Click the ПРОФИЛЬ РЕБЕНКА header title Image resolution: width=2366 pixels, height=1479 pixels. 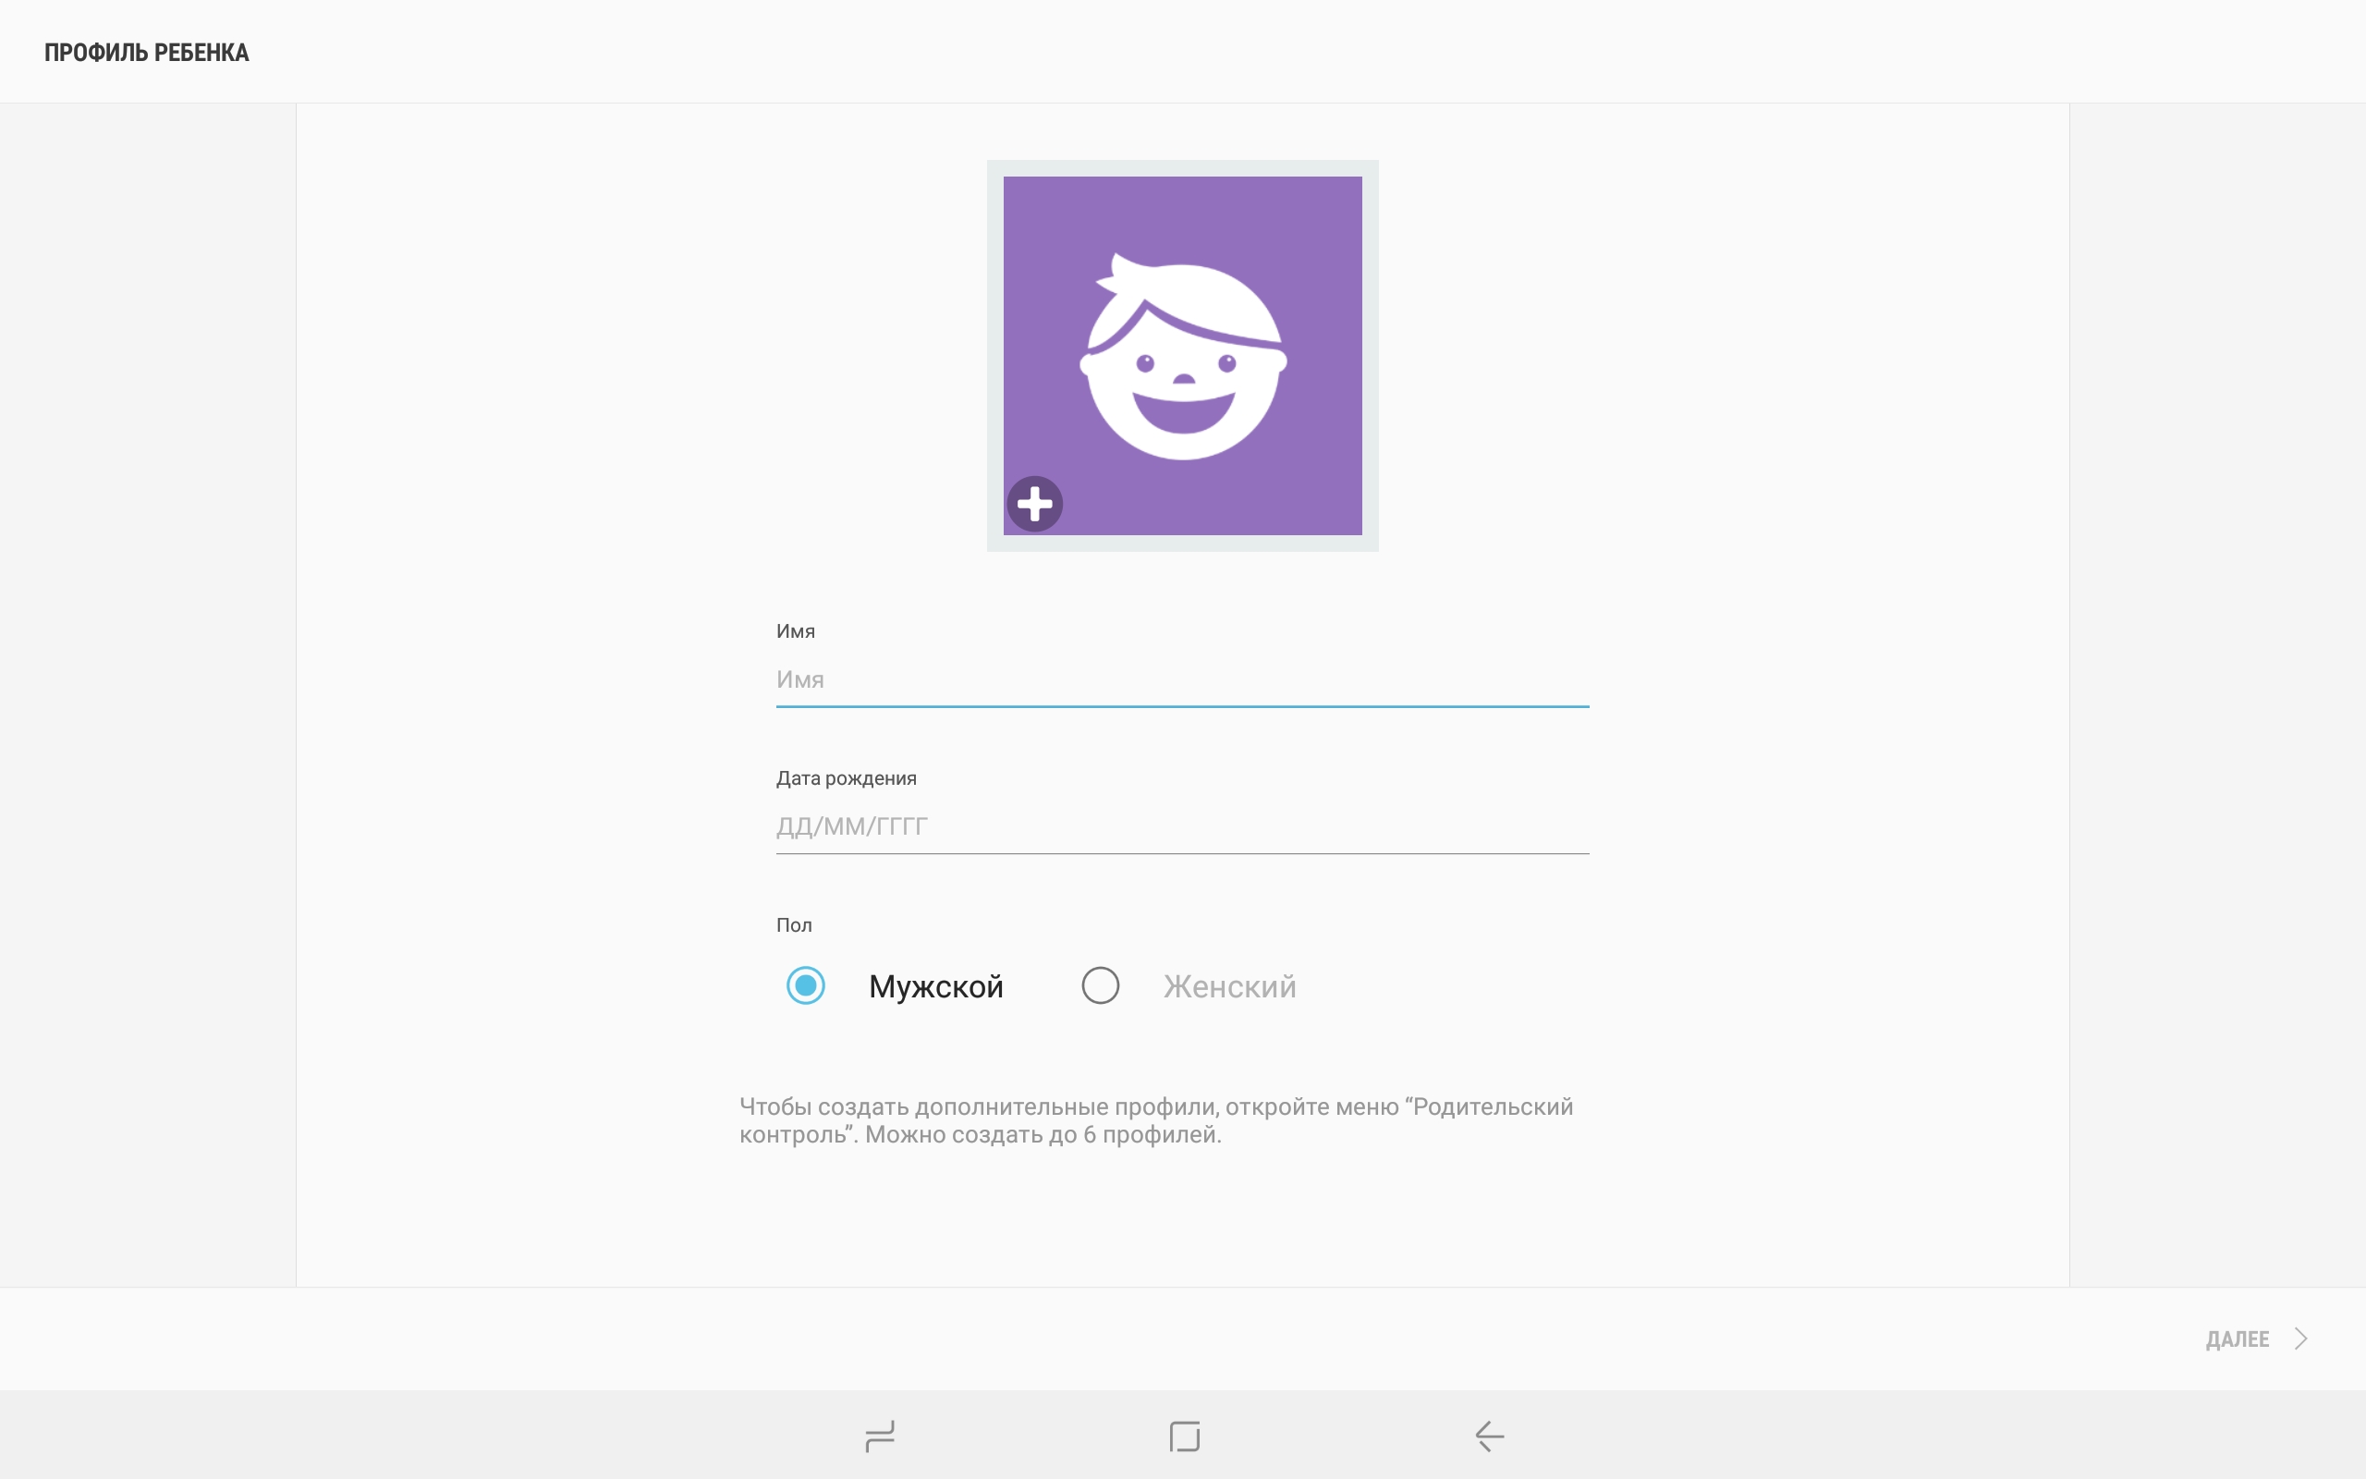point(147,53)
